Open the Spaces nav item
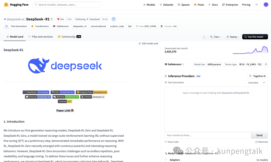 [x=183, y=5]
